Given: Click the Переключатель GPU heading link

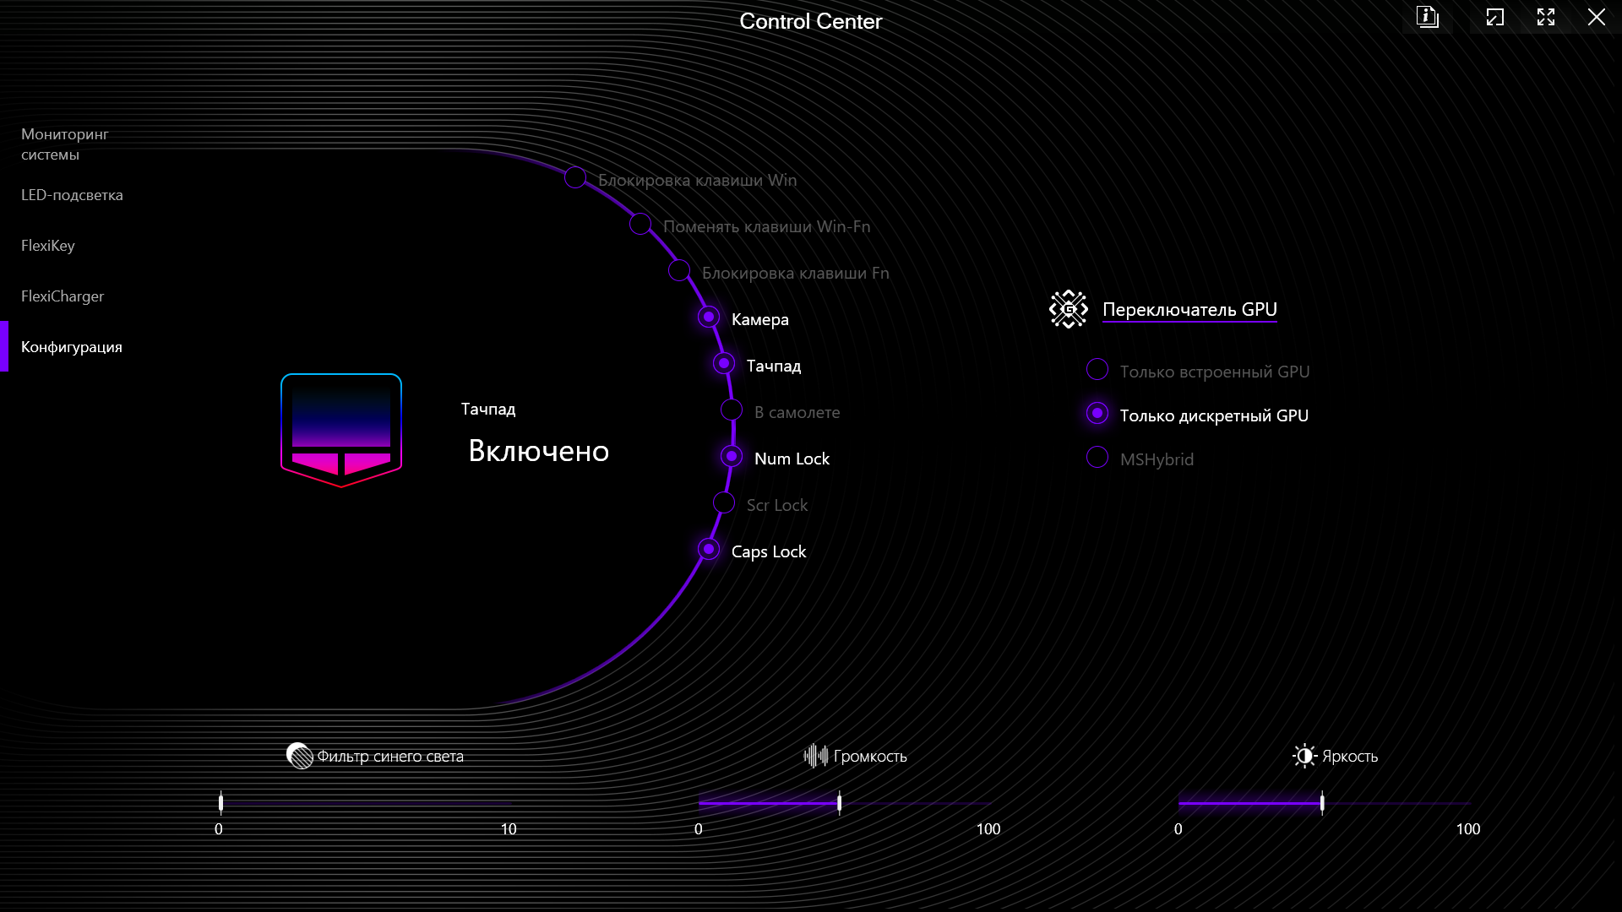Looking at the screenshot, I should pyautogui.click(x=1189, y=310).
